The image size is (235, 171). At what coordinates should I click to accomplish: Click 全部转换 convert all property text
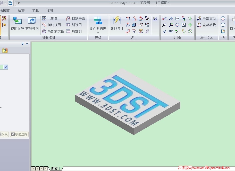pos(207,25)
